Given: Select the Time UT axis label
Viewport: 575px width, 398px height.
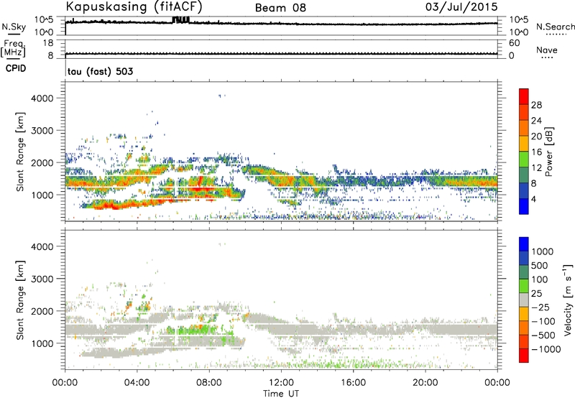Looking at the screenshot, I should pyautogui.click(x=281, y=394).
